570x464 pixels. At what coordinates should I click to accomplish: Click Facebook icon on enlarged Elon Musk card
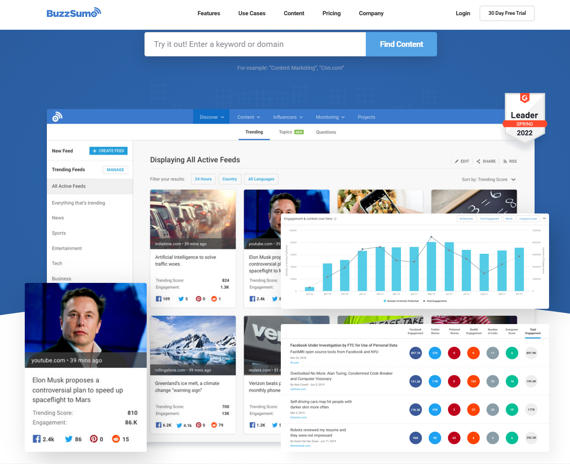point(37,439)
